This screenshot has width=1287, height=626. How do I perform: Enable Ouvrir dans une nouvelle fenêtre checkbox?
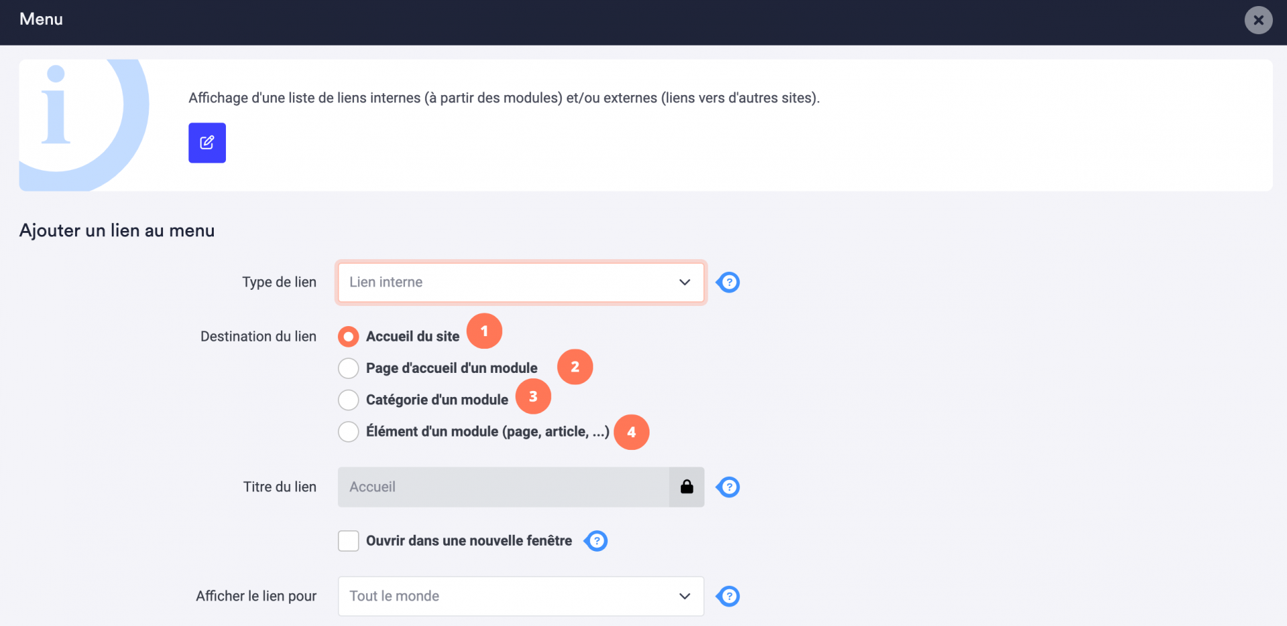349,541
